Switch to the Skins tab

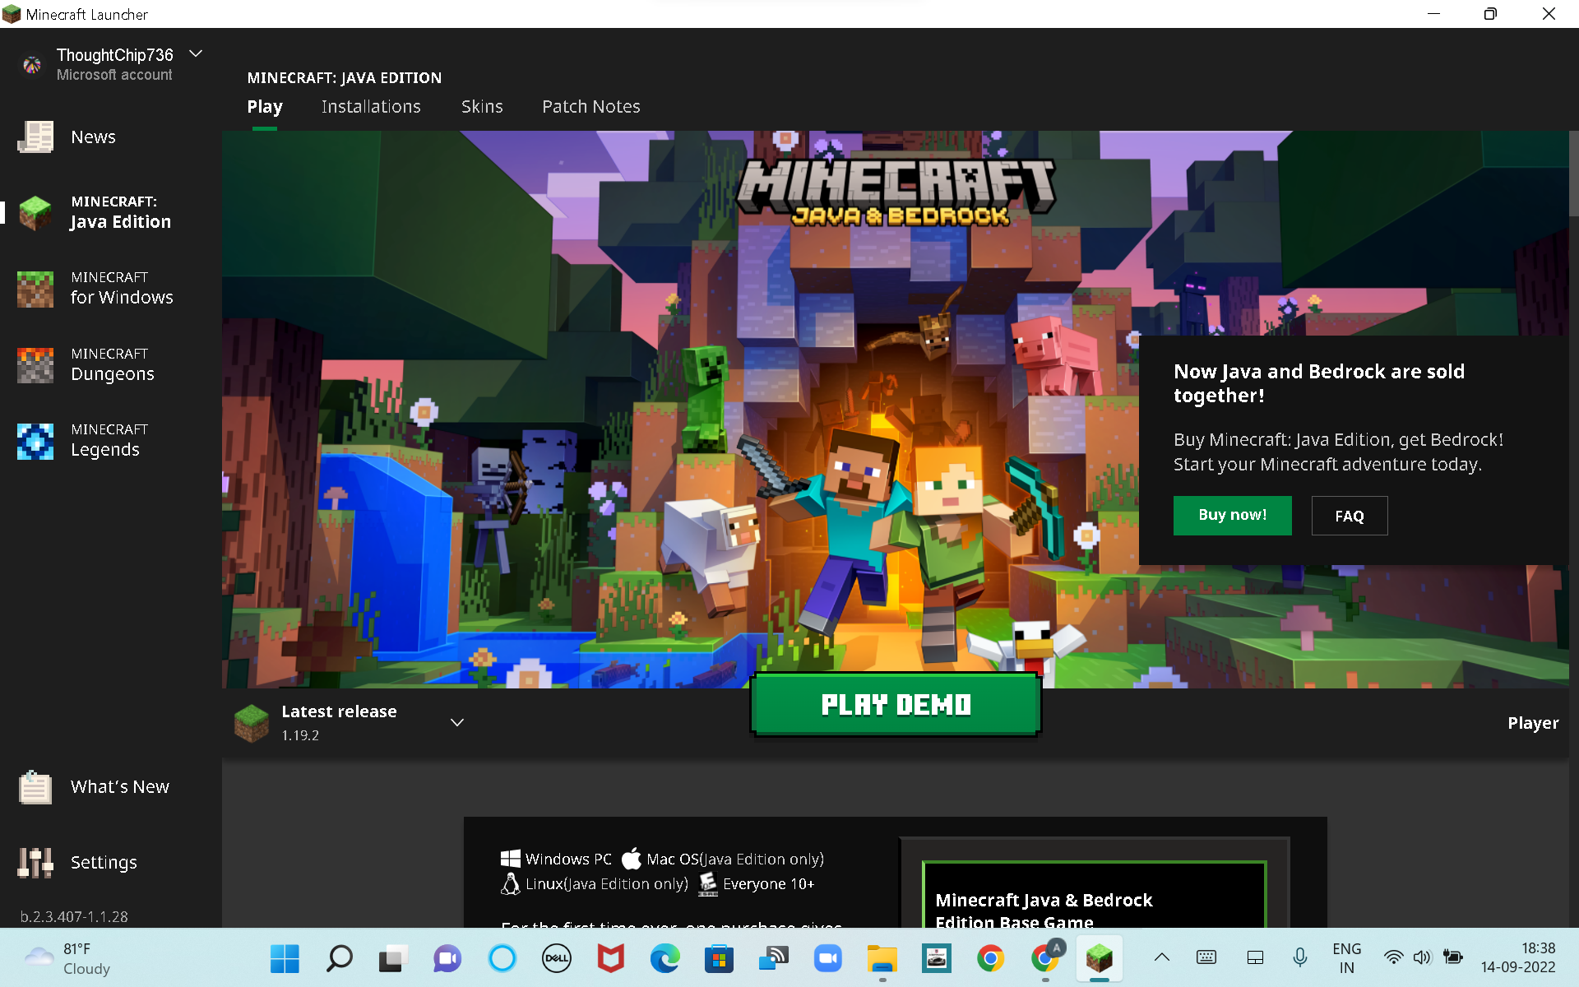[x=482, y=107]
